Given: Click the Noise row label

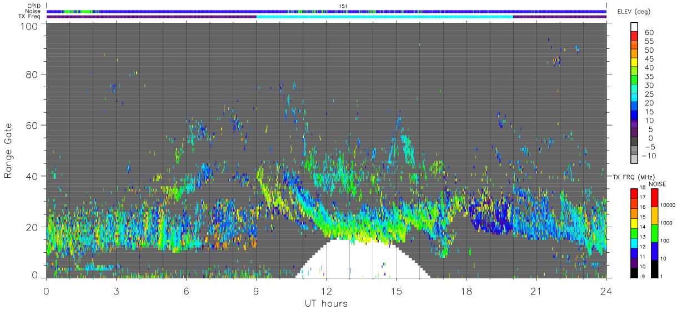Looking at the screenshot, I should (34, 11).
